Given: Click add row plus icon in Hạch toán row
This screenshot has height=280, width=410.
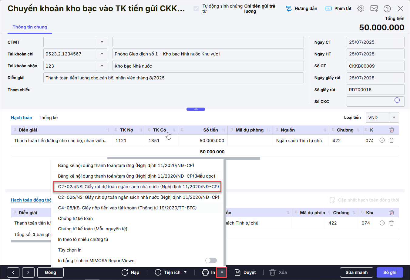Looking at the screenshot, I should (382, 140).
